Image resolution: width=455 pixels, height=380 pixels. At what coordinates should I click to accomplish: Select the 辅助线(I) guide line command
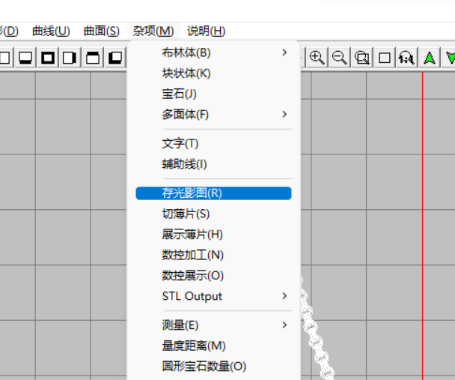(x=213, y=164)
